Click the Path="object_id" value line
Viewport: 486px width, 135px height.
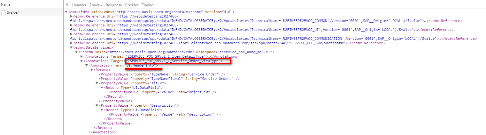(x=163, y=92)
